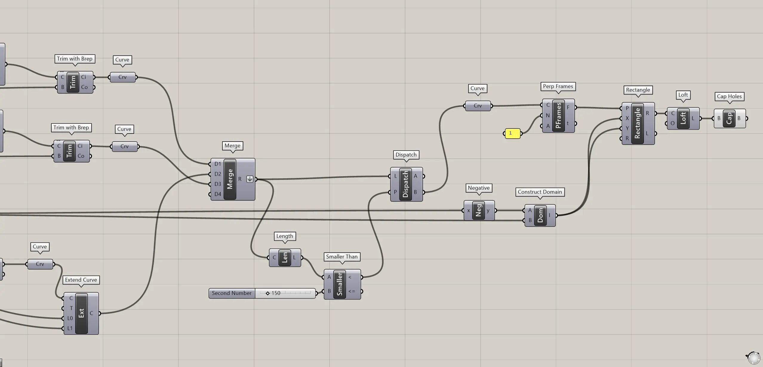Click the flatten arrow on Merge output
The image size is (763, 367).
coord(250,179)
